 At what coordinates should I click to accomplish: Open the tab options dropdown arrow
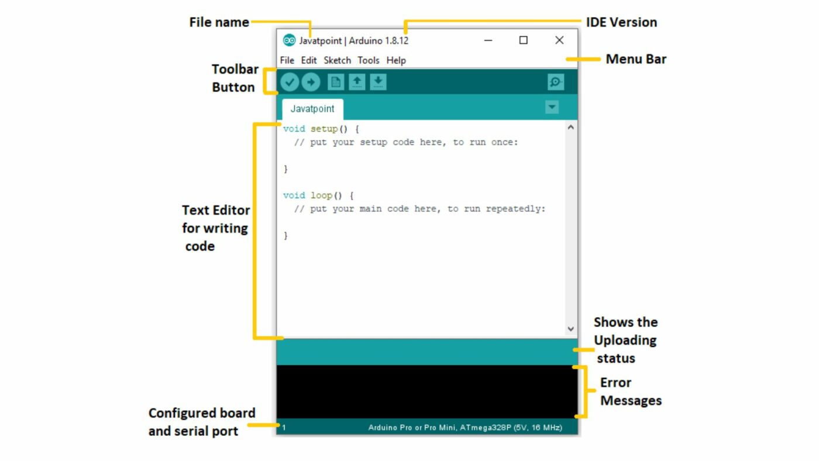click(552, 107)
